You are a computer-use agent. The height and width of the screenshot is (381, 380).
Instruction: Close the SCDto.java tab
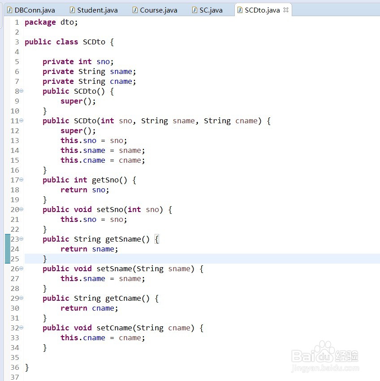point(286,10)
